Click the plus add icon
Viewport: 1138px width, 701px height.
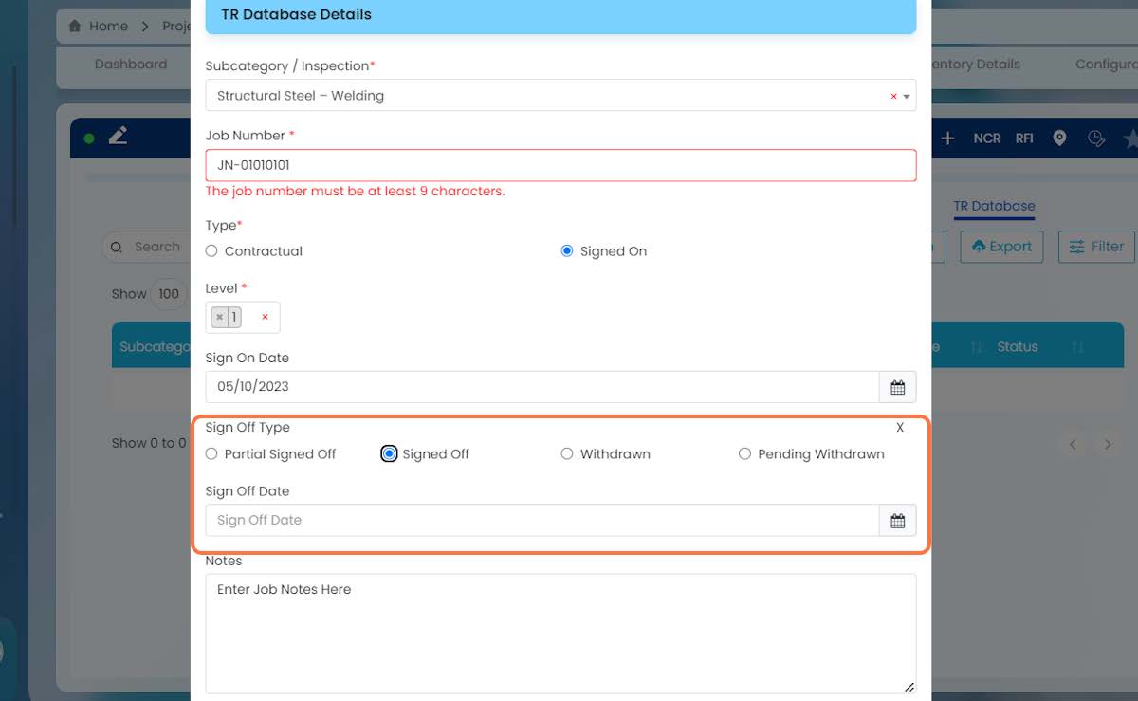[x=947, y=138]
